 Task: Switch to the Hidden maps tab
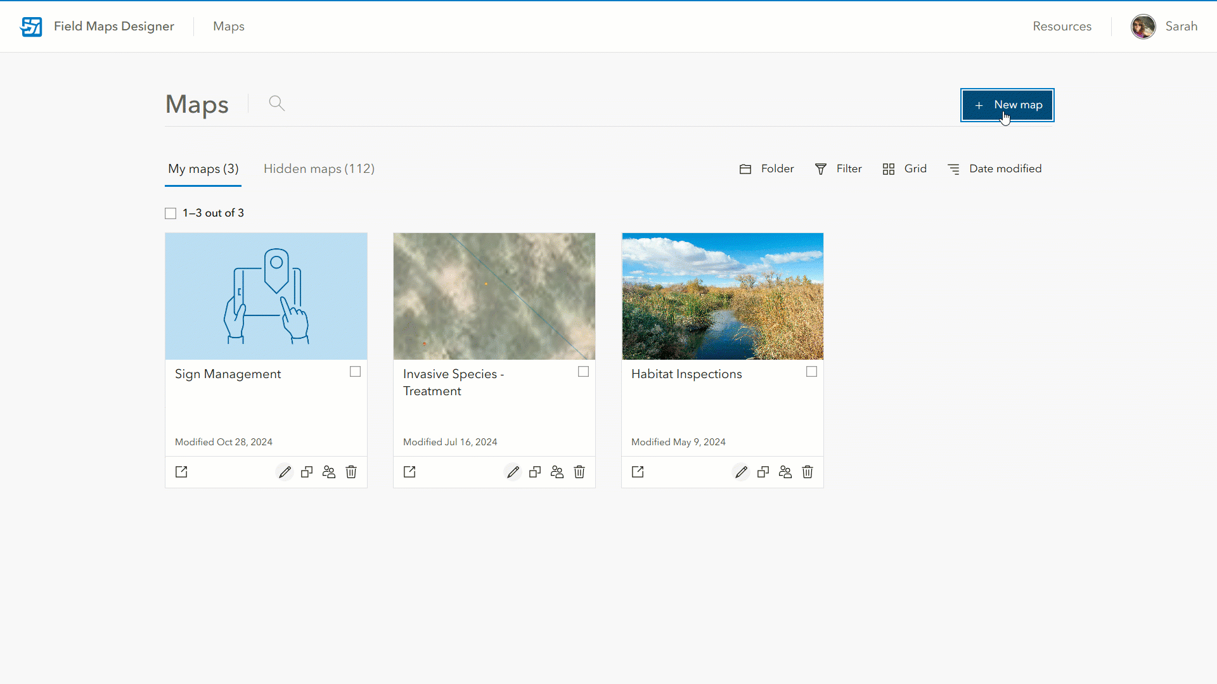(319, 168)
